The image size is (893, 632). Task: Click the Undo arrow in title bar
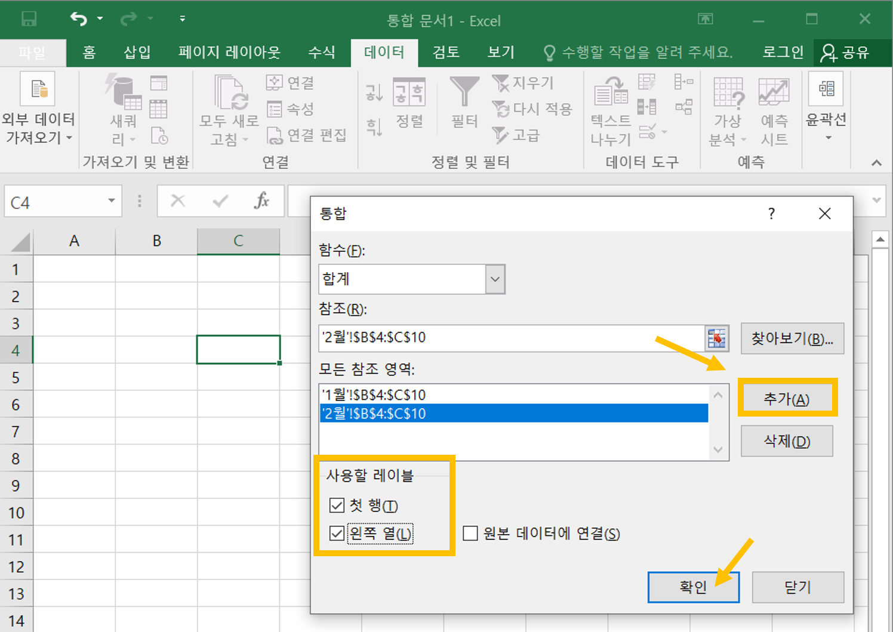pos(78,19)
